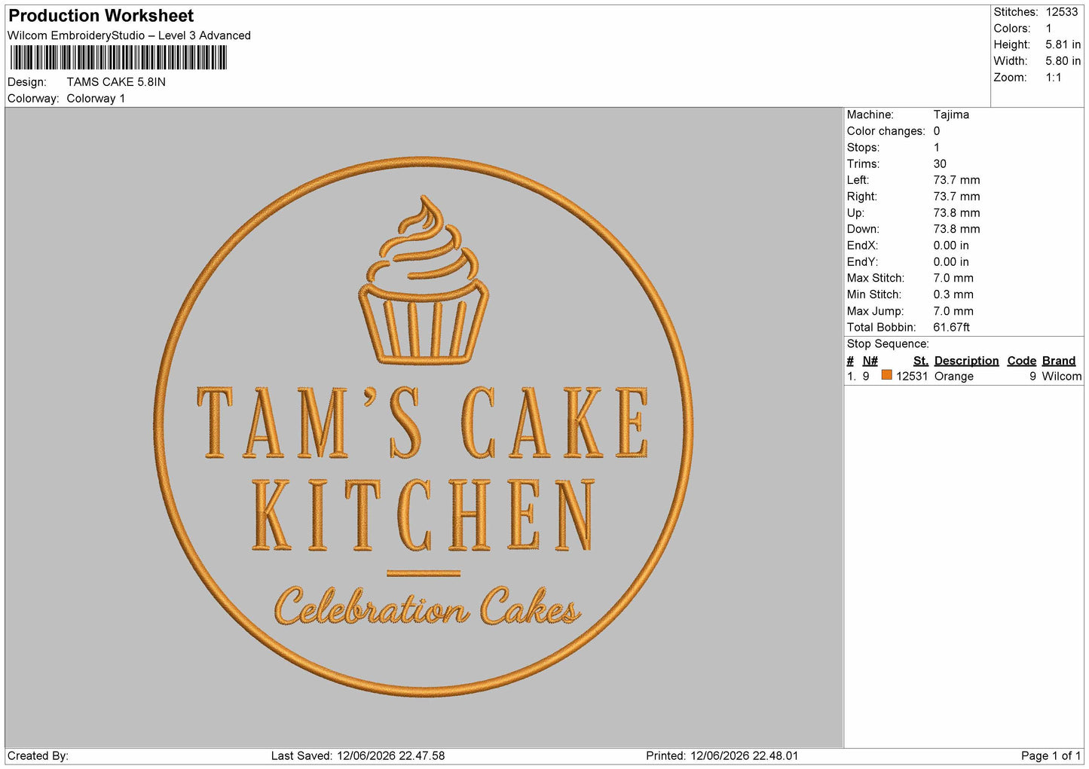Image resolution: width=1089 pixels, height=769 pixels.
Task: Click the Min Stitch value '0.3 mm'
Action: coord(953,294)
